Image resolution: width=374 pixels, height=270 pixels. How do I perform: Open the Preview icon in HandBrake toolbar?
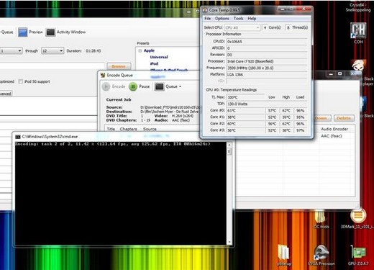(23, 32)
